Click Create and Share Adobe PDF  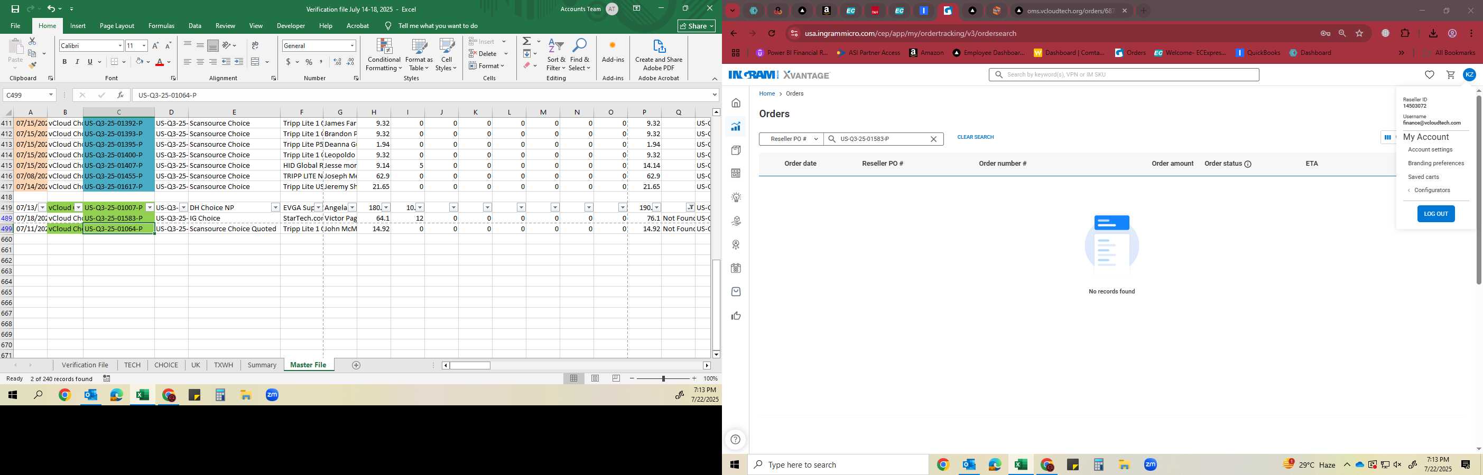tap(659, 55)
